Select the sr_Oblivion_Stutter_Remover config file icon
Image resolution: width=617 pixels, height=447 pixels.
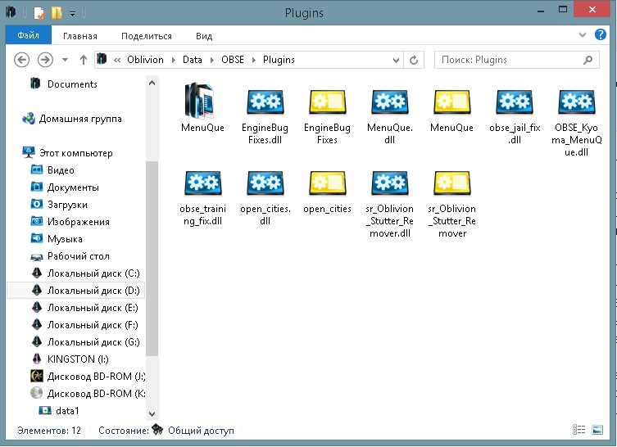click(x=451, y=183)
